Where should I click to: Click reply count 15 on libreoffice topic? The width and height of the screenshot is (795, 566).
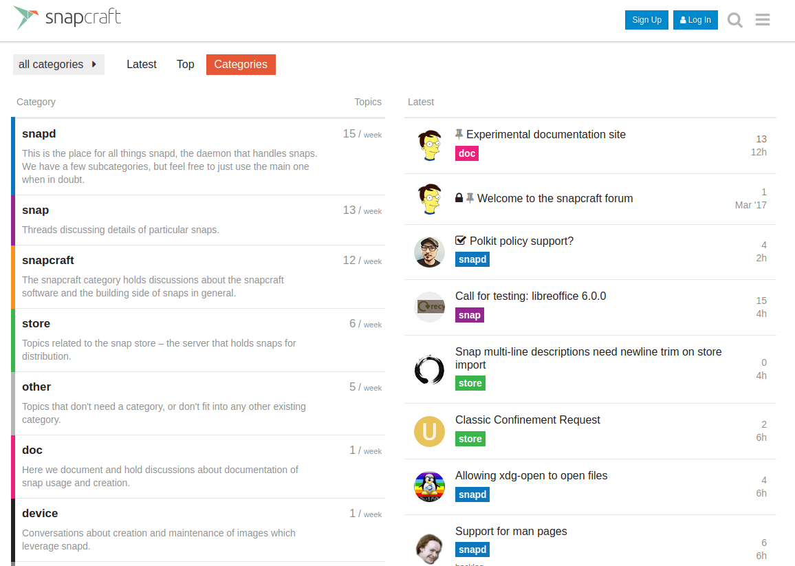(x=761, y=301)
